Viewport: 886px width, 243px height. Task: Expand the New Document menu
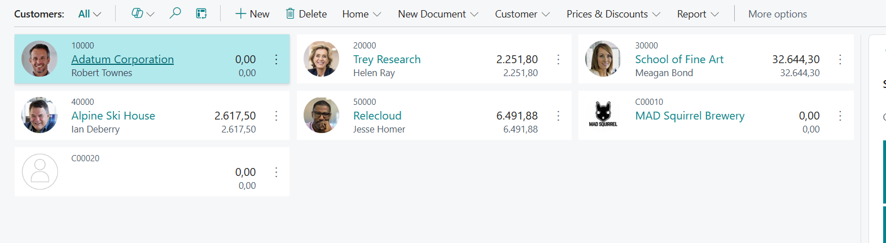point(438,14)
